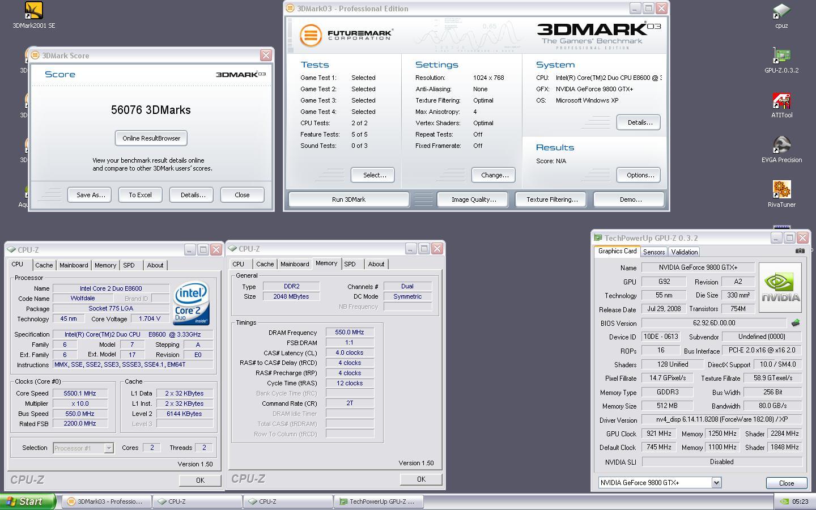Viewport: 816px width, 510px height.
Task: Open Texture Filtering... button
Action: pyautogui.click(x=552, y=199)
